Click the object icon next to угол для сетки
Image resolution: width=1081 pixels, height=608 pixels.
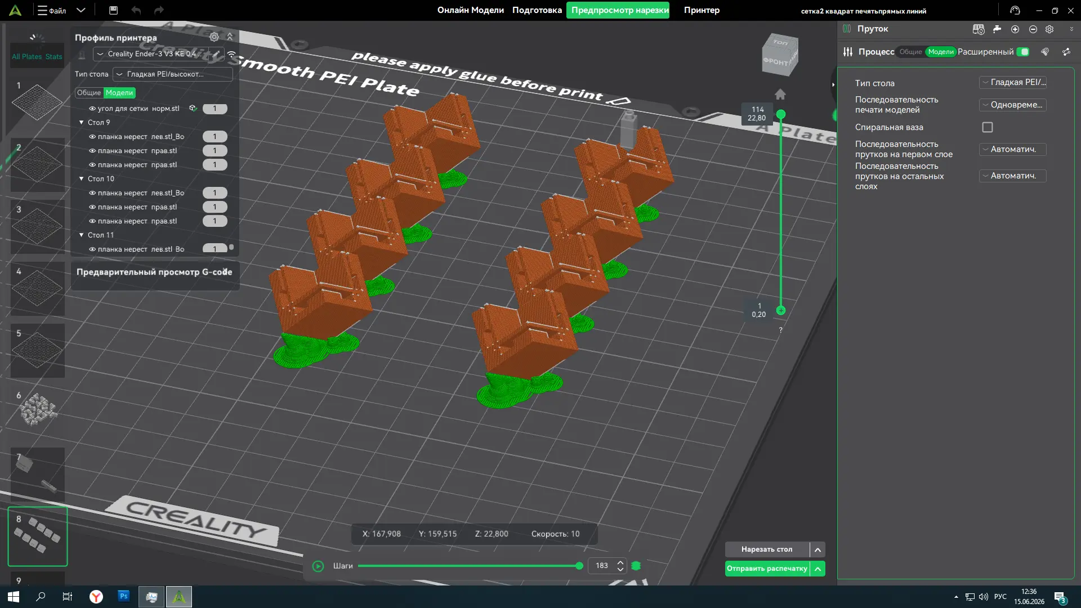(193, 108)
